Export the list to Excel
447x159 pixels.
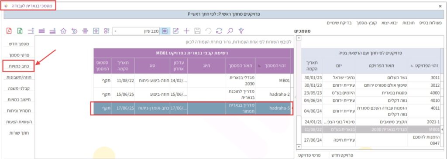coord(20,31)
